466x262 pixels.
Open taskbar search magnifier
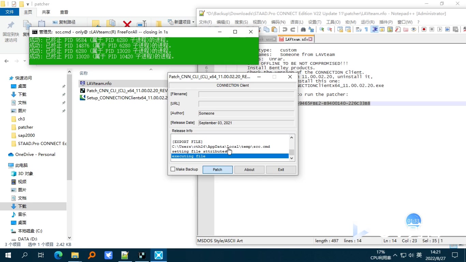tap(25, 255)
